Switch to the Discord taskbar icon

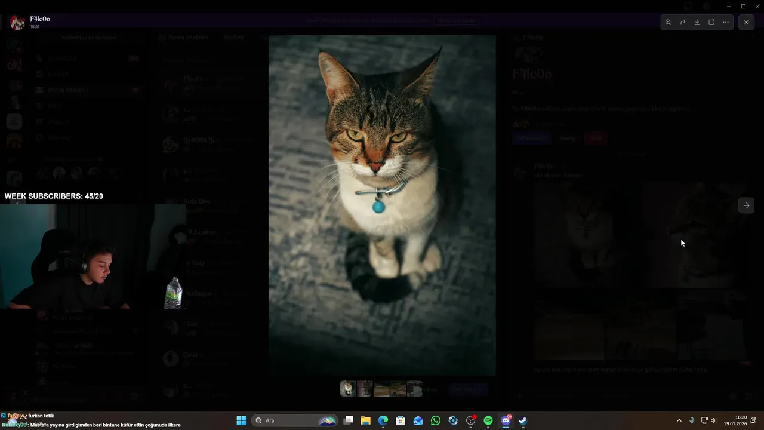506,420
